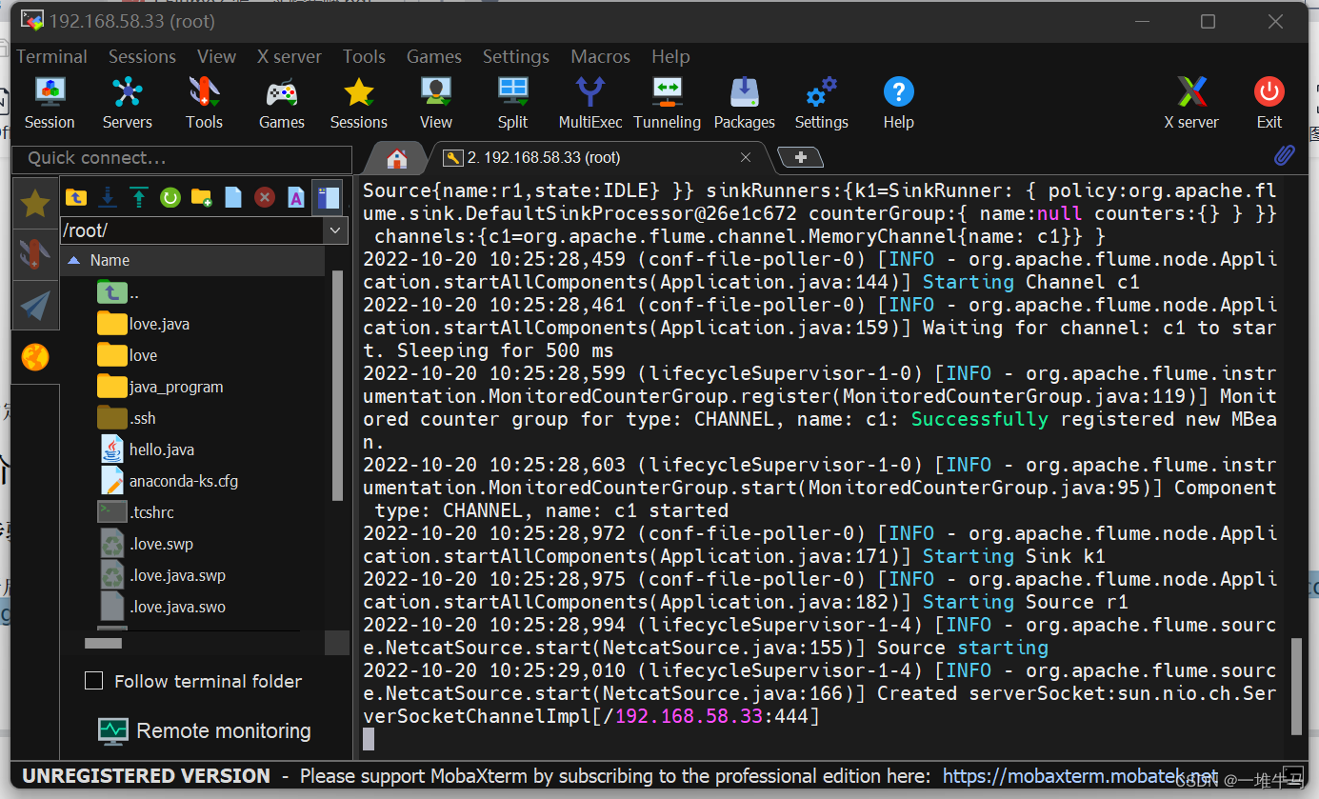
Task: Open the MobaXterm Packages installer
Action: click(744, 100)
